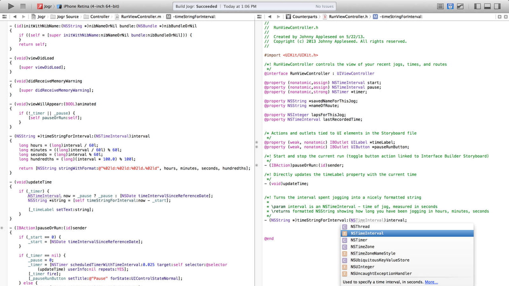This screenshot has height=286, width=509.
Task: Select NSTimeInterval in the completion list
Action: pos(407,234)
